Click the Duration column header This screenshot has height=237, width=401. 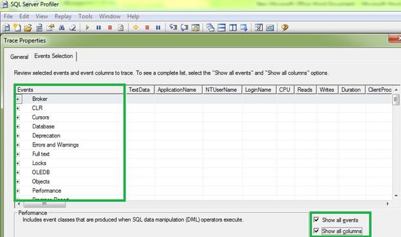pyautogui.click(x=351, y=90)
